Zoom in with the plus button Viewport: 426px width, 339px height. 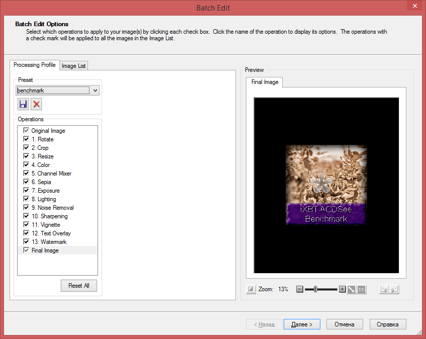coord(343,289)
